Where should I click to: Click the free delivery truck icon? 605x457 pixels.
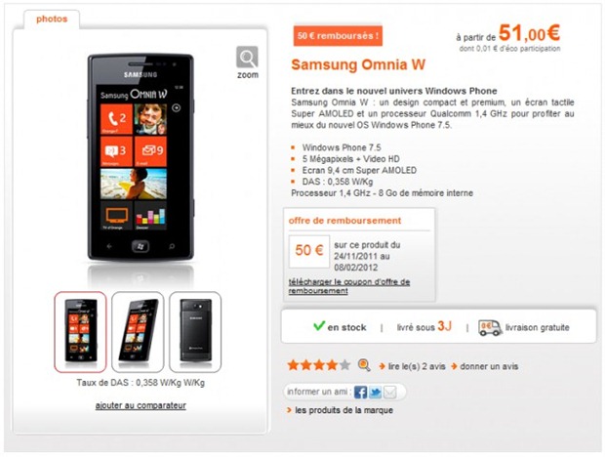click(x=490, y=328)
